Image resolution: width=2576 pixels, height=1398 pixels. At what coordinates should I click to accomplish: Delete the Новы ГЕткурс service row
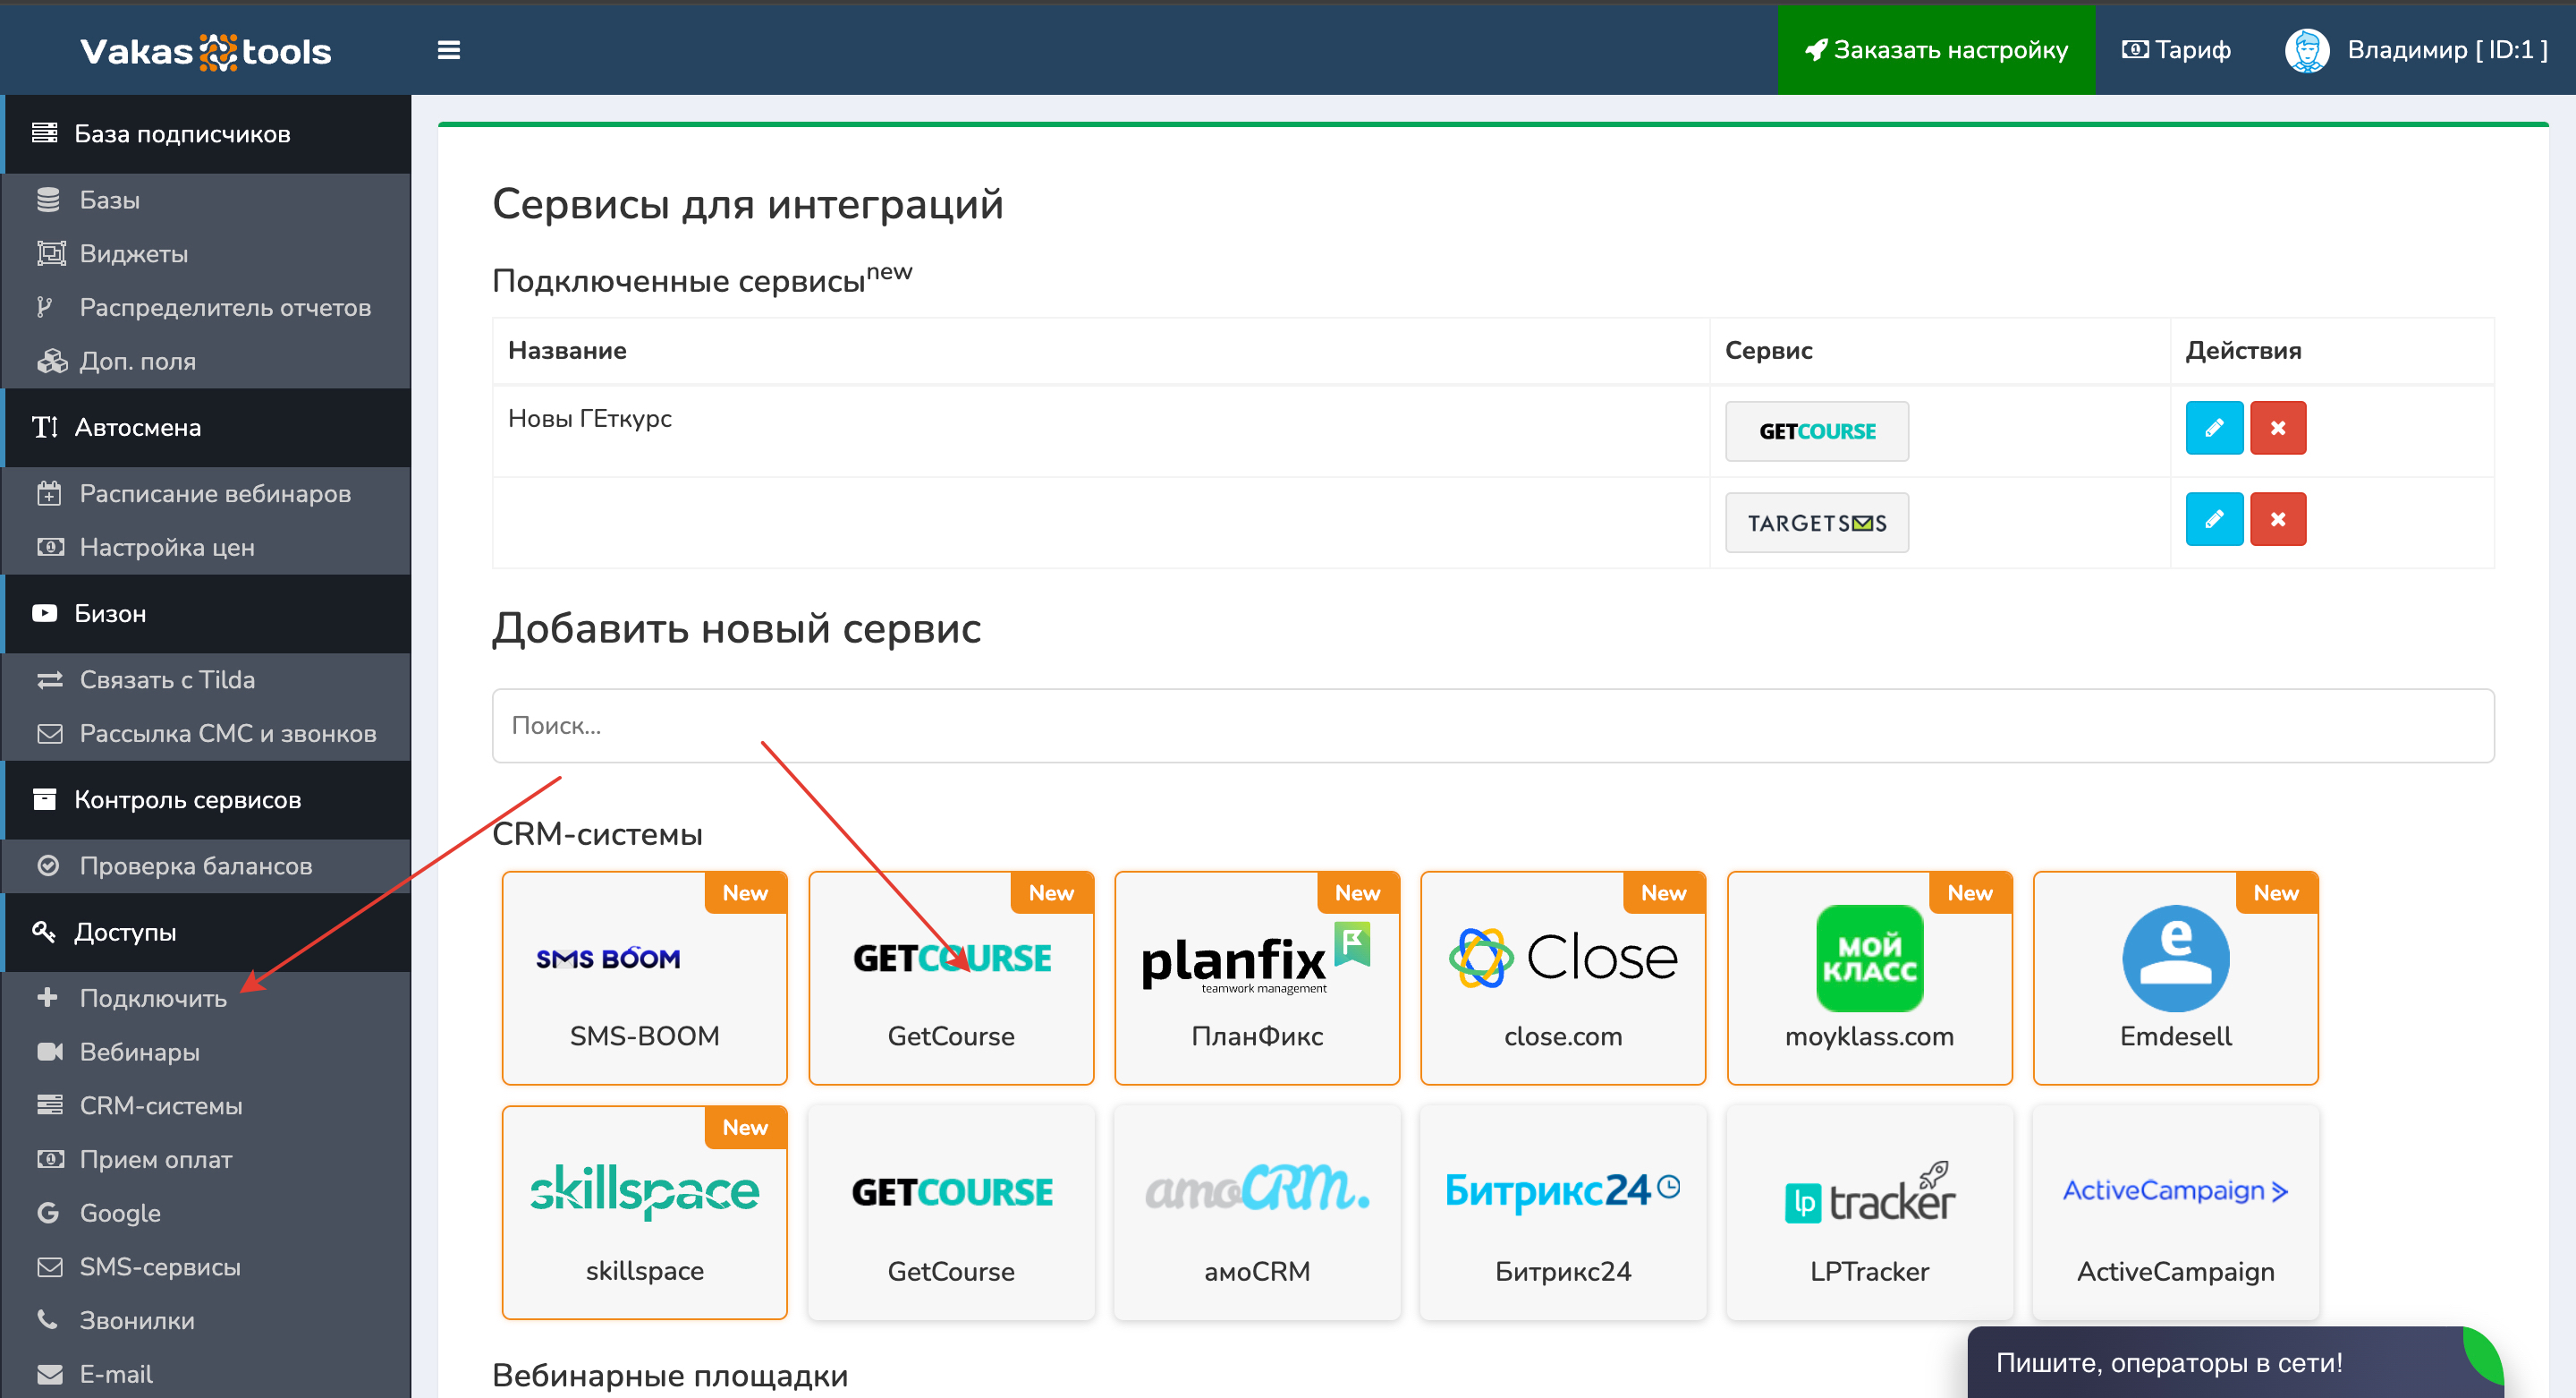coord(2277,429)
